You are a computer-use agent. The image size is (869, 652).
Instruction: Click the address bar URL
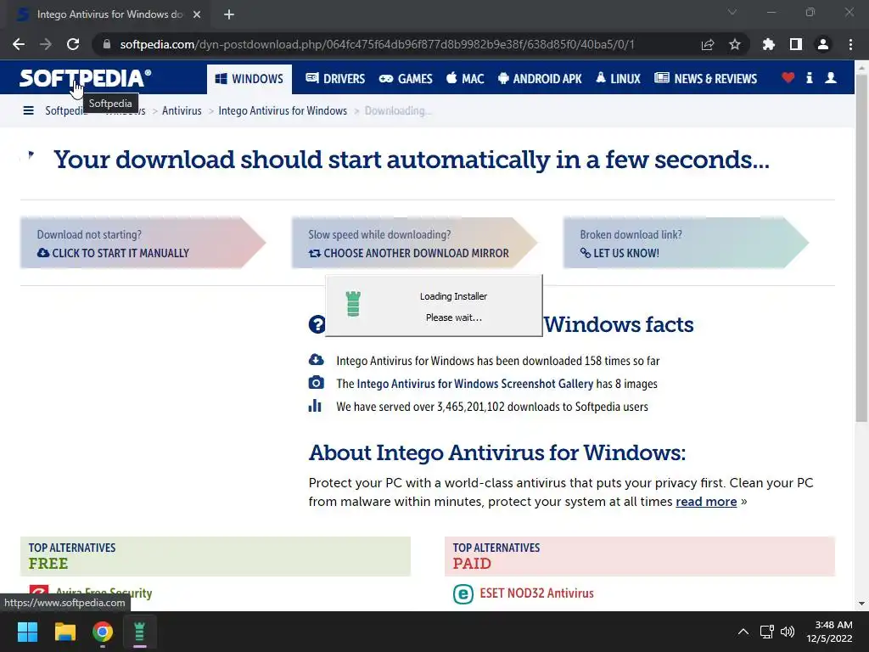point(377,44)
